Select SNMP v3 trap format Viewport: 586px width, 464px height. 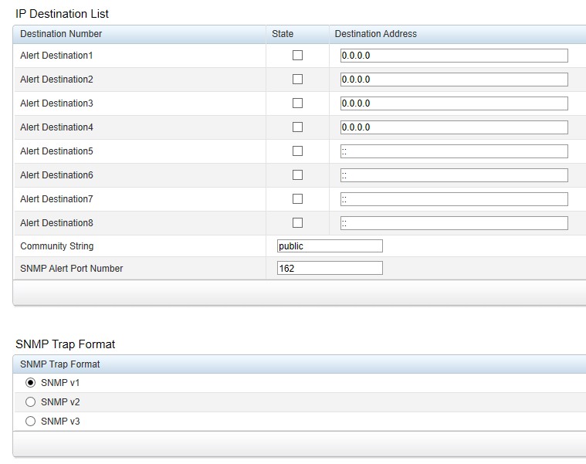pos(30,422)
